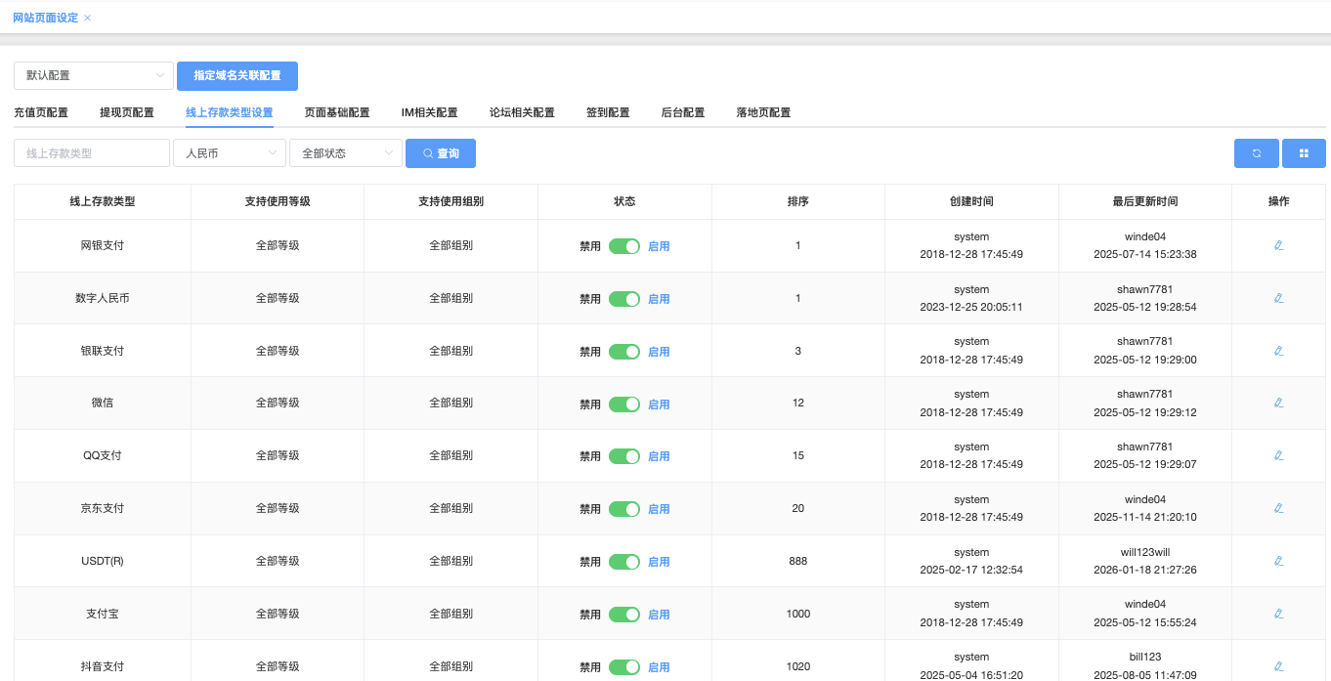1331x681 pixels.
Task: Switch to the 提现页配置 tab
Action: point(127,112)
